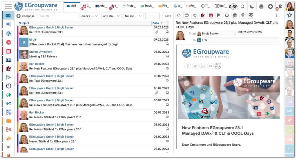This screenshot has width=297, height=161.
Task: Click the EGroupware logo
Action: (36, 7)
